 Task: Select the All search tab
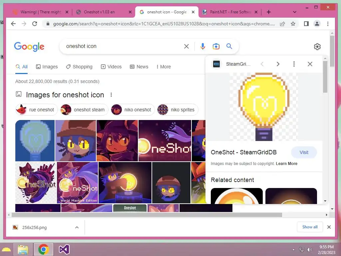click(22, 67)
